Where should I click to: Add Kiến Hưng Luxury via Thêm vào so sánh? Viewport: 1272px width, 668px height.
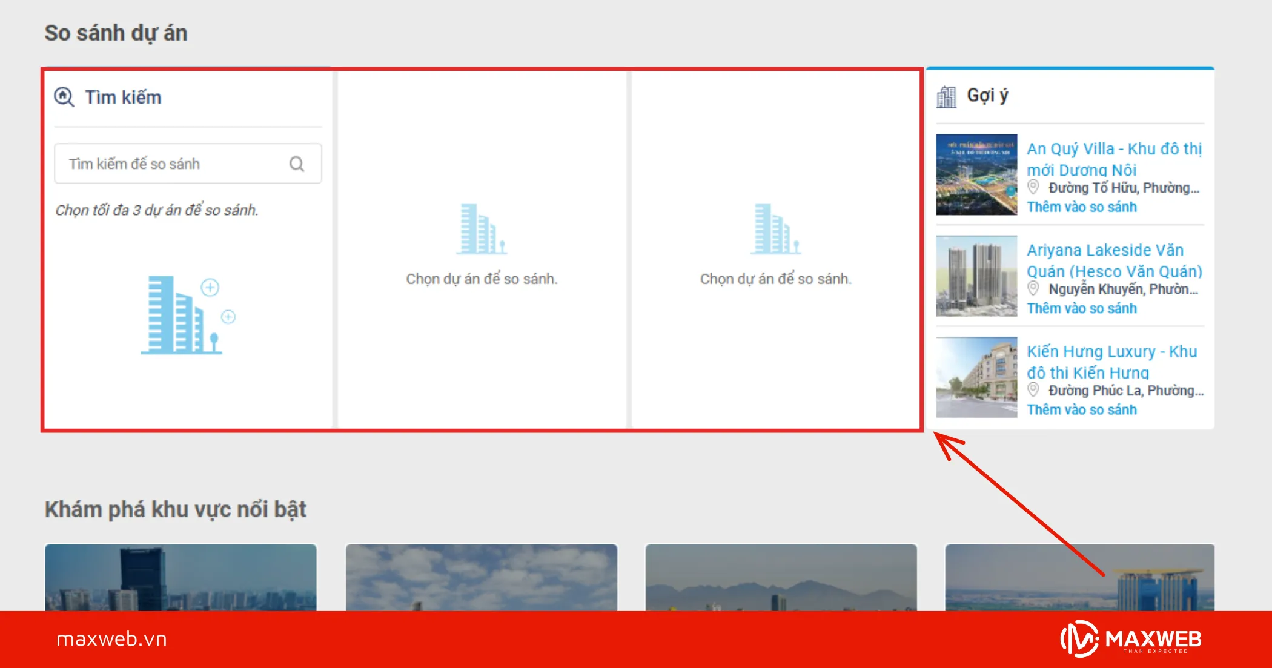coord(1081,410)
